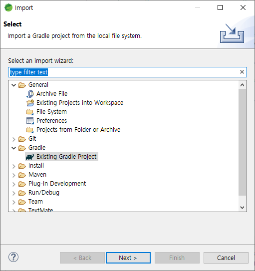Image resolution: width=255 pixels, height=271 pixels.
Task: Click the General folder icon
Action: pos(22,85)
